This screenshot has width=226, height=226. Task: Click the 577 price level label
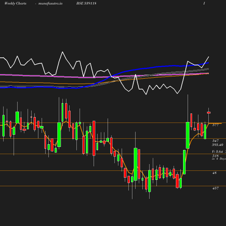click(216, 125)
